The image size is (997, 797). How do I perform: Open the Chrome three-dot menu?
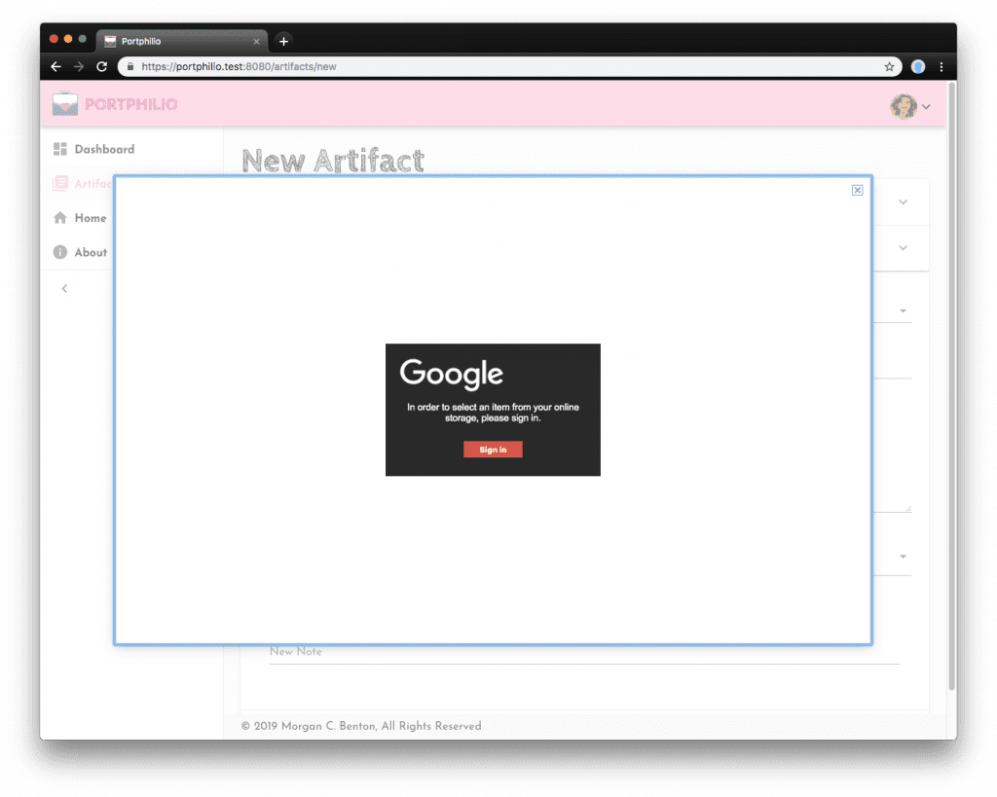(942, 67)
